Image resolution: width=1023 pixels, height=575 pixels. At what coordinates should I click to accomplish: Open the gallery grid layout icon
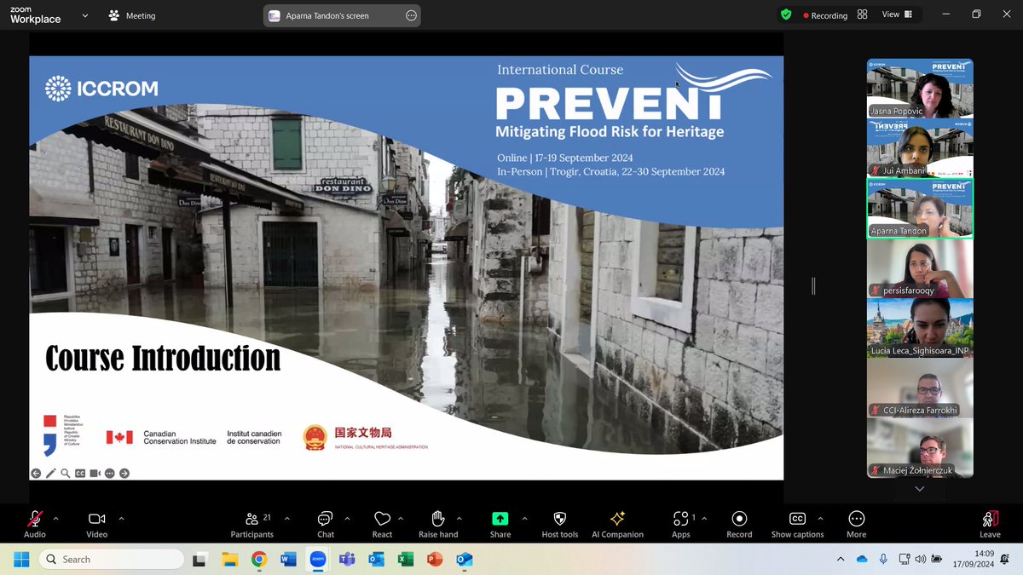(x=863, y=14)
